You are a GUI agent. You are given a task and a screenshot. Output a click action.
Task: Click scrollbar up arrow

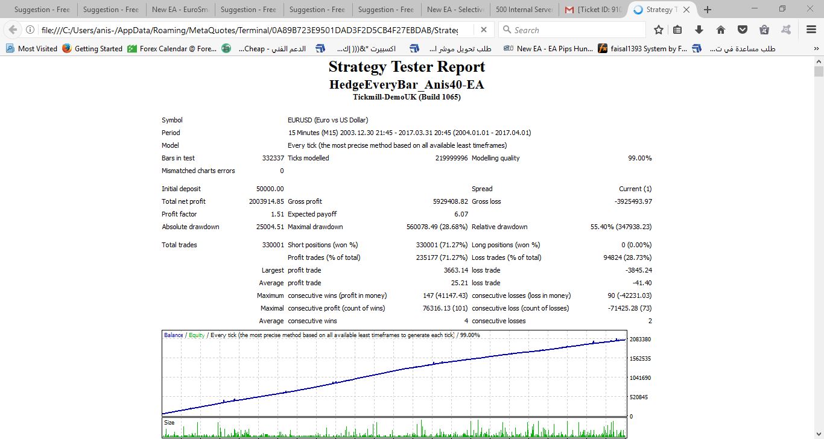point(819,62)
